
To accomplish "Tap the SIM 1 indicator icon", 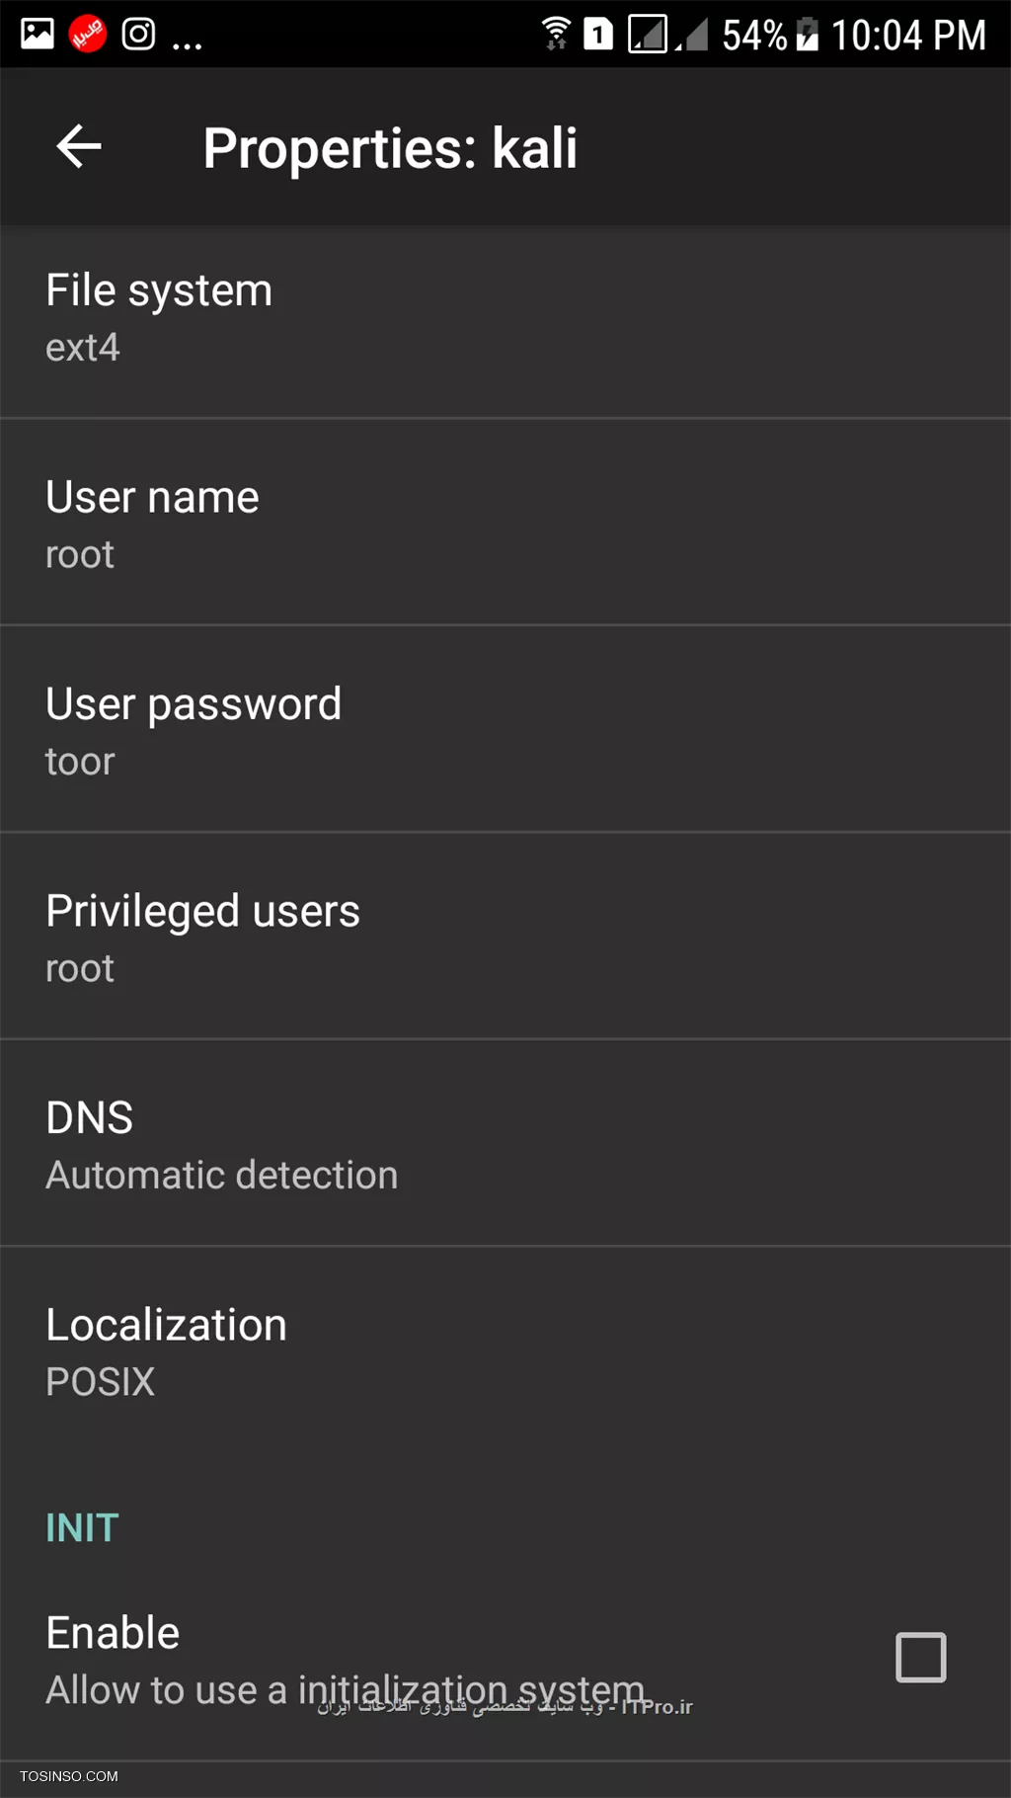I will click(x=598, y=35).
